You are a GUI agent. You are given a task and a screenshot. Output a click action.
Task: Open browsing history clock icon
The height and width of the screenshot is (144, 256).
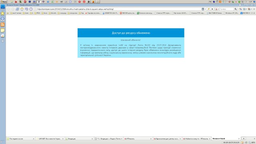(x=31, y=9)
